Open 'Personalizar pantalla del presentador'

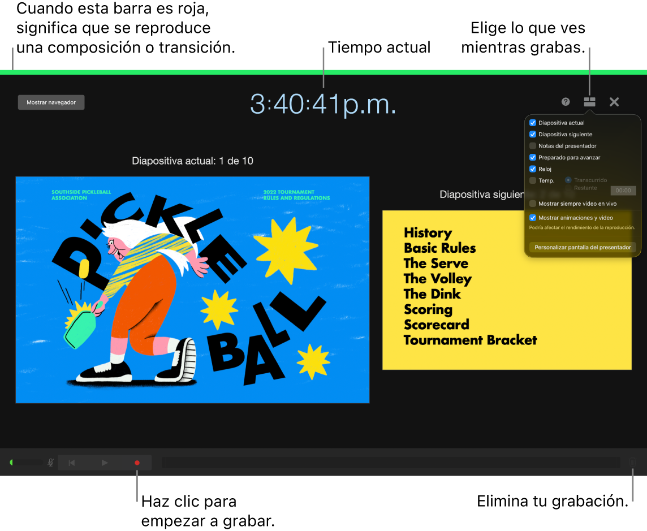point(582,247)
